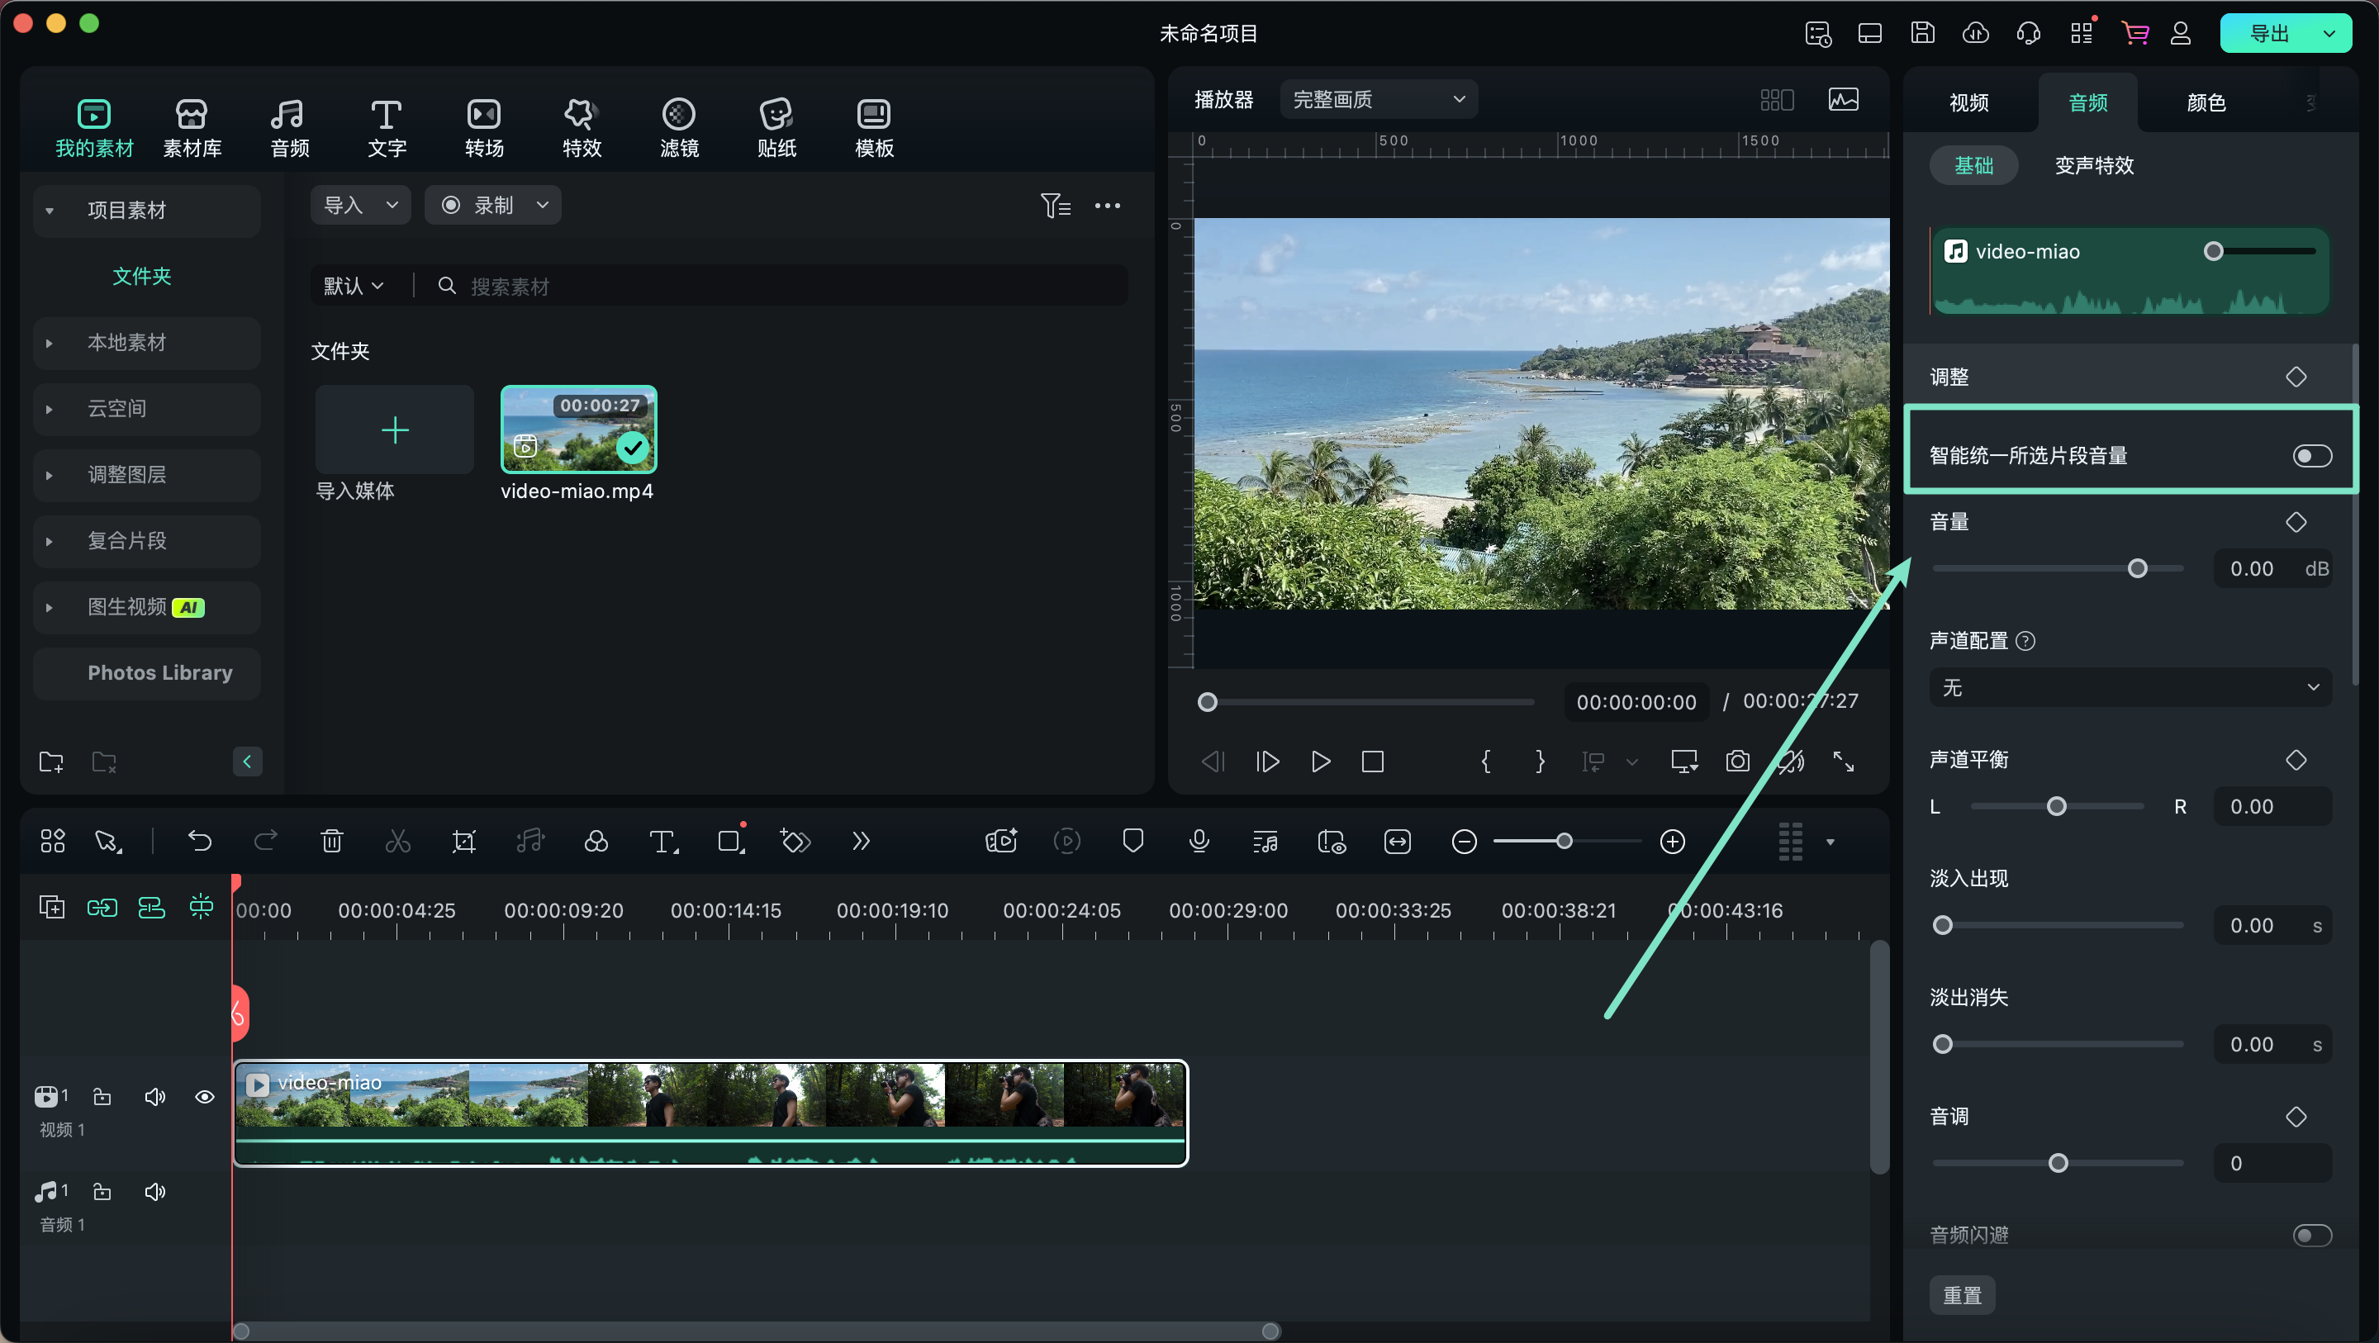Open the timeline color tool icon
2379x1343 pixels.
click(596, 842)
